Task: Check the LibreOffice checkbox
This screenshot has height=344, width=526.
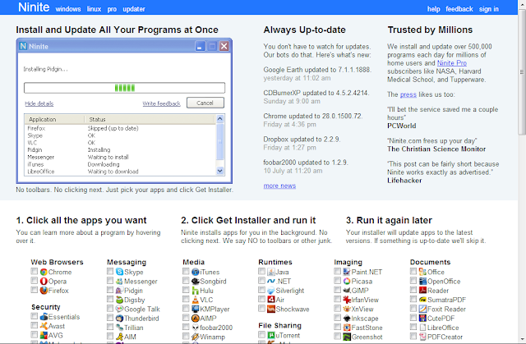Action: click(413, 327)
